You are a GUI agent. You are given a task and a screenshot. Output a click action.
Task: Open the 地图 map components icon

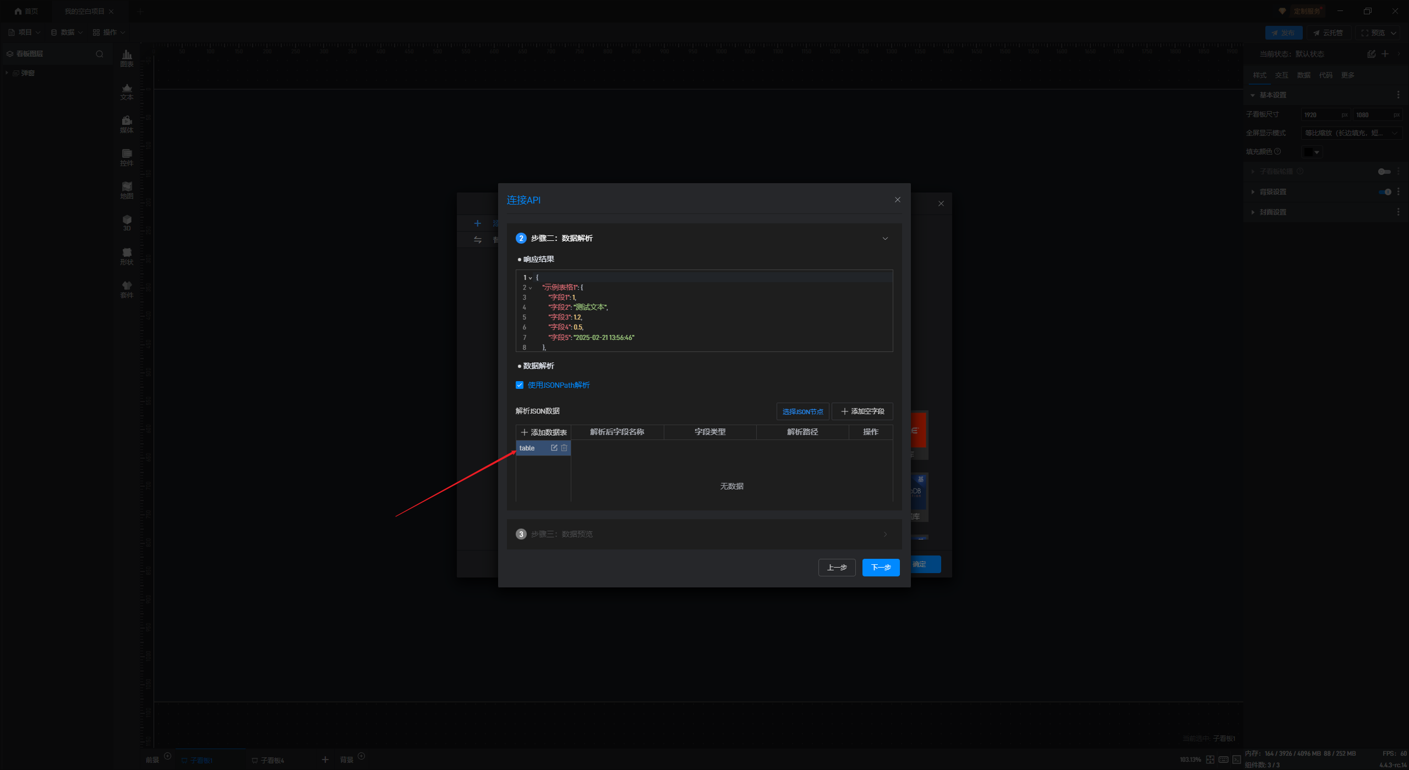pos(127,189)
